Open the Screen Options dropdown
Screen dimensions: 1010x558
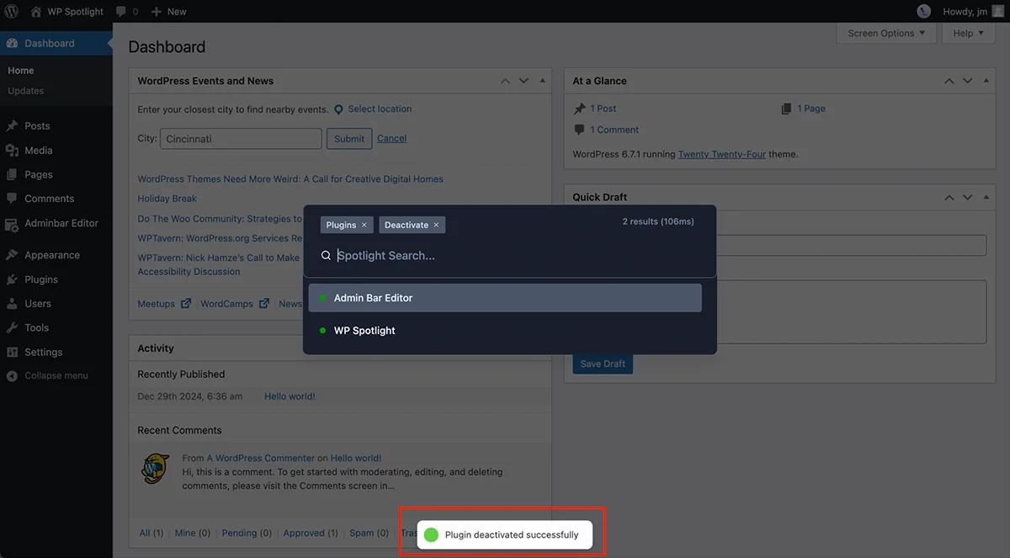[x=885, y=33]
